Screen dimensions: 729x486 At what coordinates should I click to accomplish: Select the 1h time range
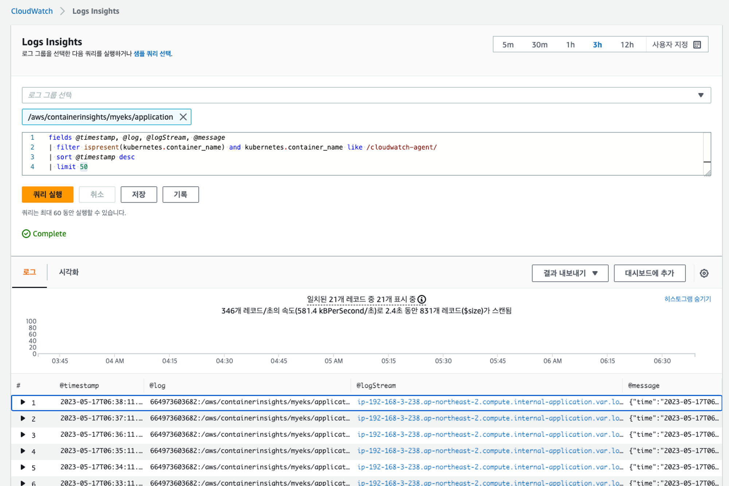point(570,45)
